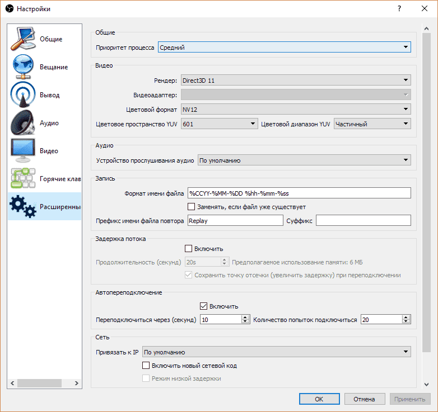Expand the Приоритет процесса dropdown
Image resolution: width=438 pixels, height=412 pixels.
click(x=284, y=48)
